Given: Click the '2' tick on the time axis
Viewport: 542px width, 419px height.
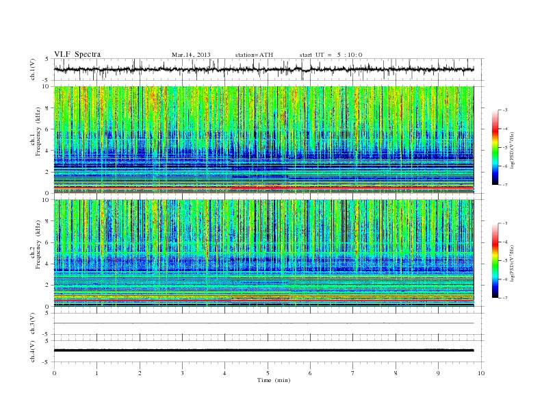Looking at the screenshot, I should (x=140, y=373).
